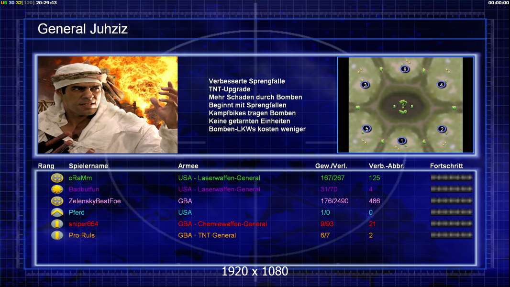Click GBA - Chemiewaffen-General army entry
Screen dimensions: 510x287
coord(222,224)
